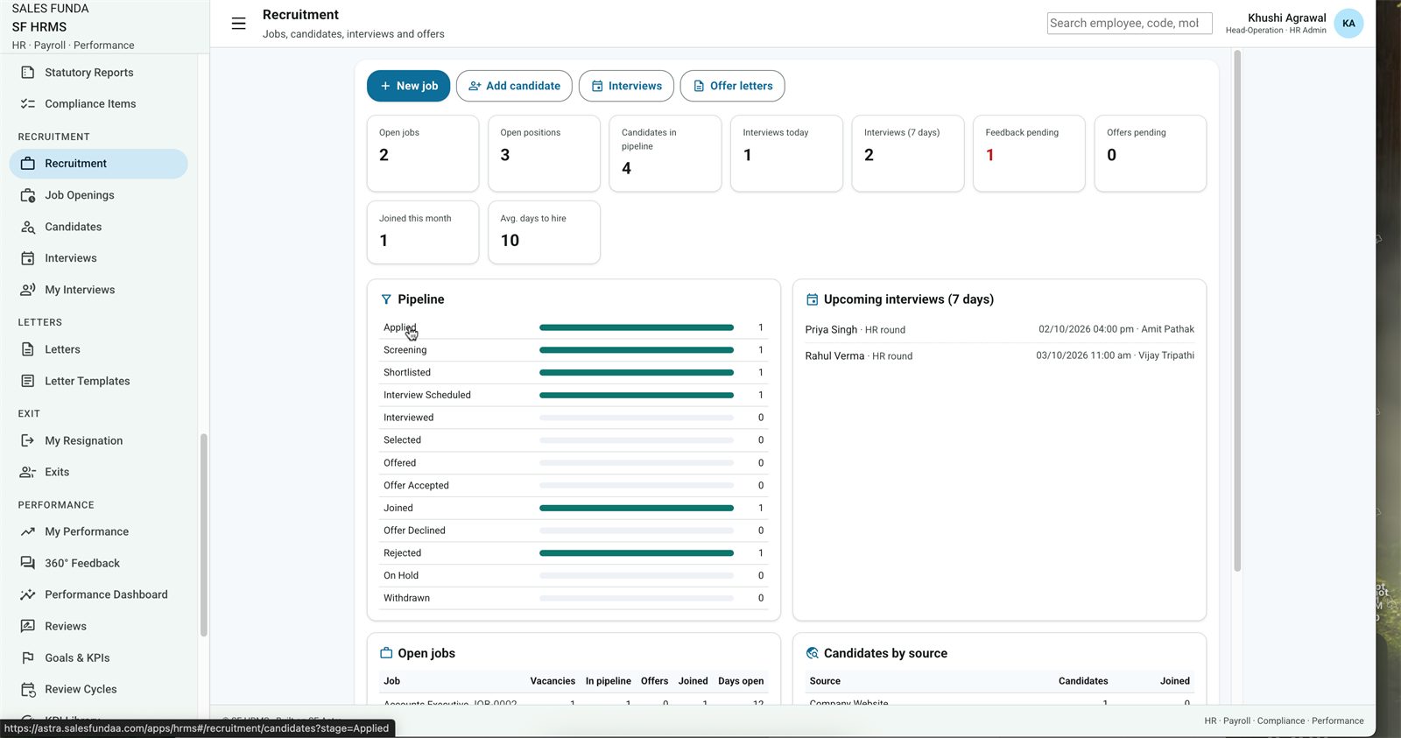Go to Job Openings page
The image size is (1401, 738).
99,195
